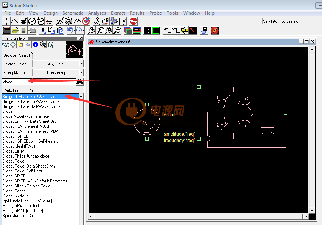Click the red compass icon in toolbar
Image resolution: width=322 pixels, height=225 pixels.
215,31
